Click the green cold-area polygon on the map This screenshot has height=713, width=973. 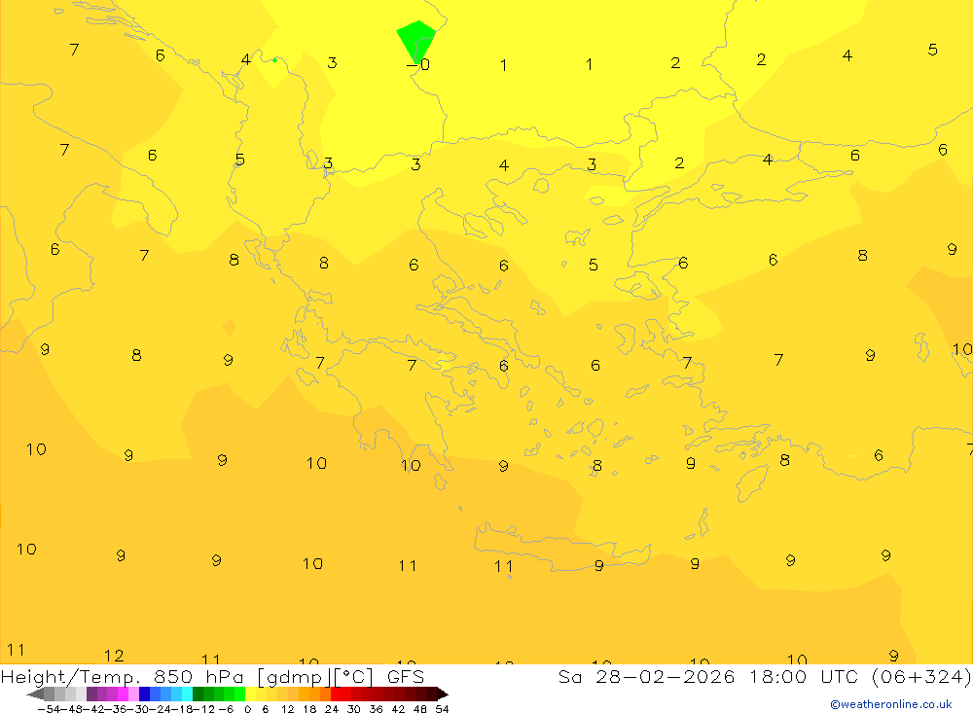[416, 39]
